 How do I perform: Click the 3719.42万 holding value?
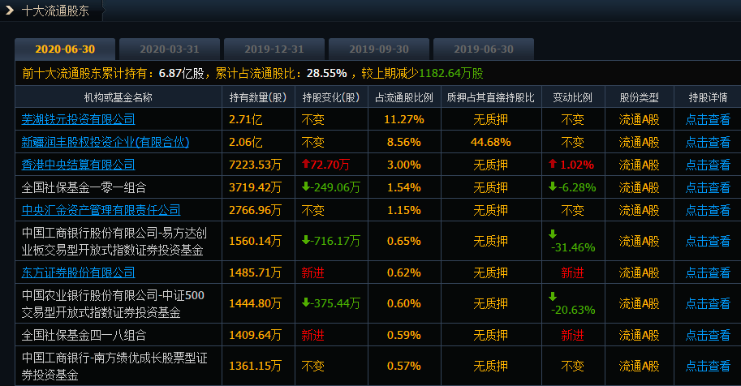pos(255,187)
